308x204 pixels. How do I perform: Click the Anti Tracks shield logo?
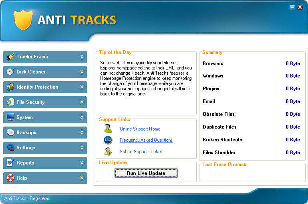[x=23, y=20]
